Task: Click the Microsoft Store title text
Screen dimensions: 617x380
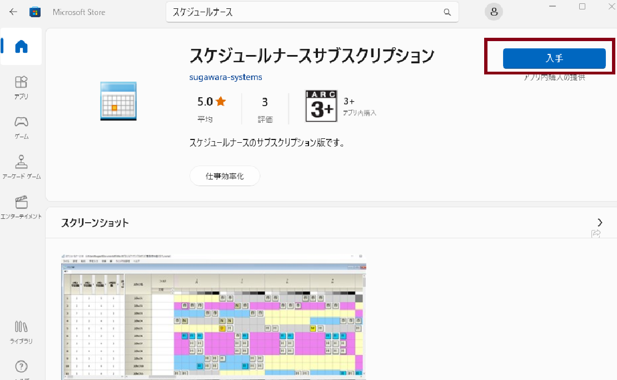Action: 79,12
